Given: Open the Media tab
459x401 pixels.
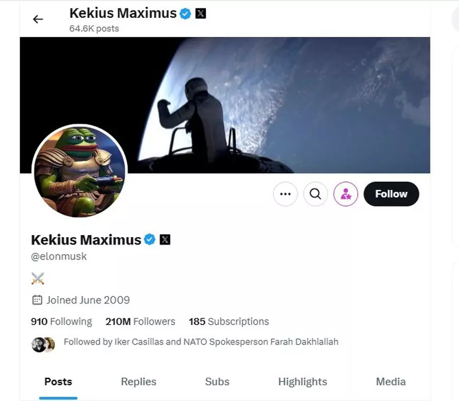Looking at the screenshot, I should tap(390, 382).
